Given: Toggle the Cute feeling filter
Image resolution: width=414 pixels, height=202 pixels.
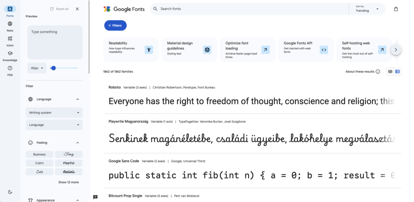Looking at the screenshot, I should coord(39,171).
